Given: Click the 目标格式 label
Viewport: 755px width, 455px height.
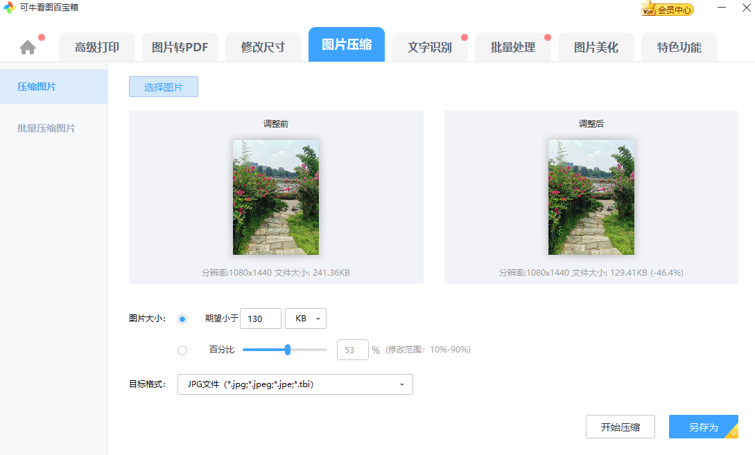Looking at the screenshot, I should tap(148, 384).
